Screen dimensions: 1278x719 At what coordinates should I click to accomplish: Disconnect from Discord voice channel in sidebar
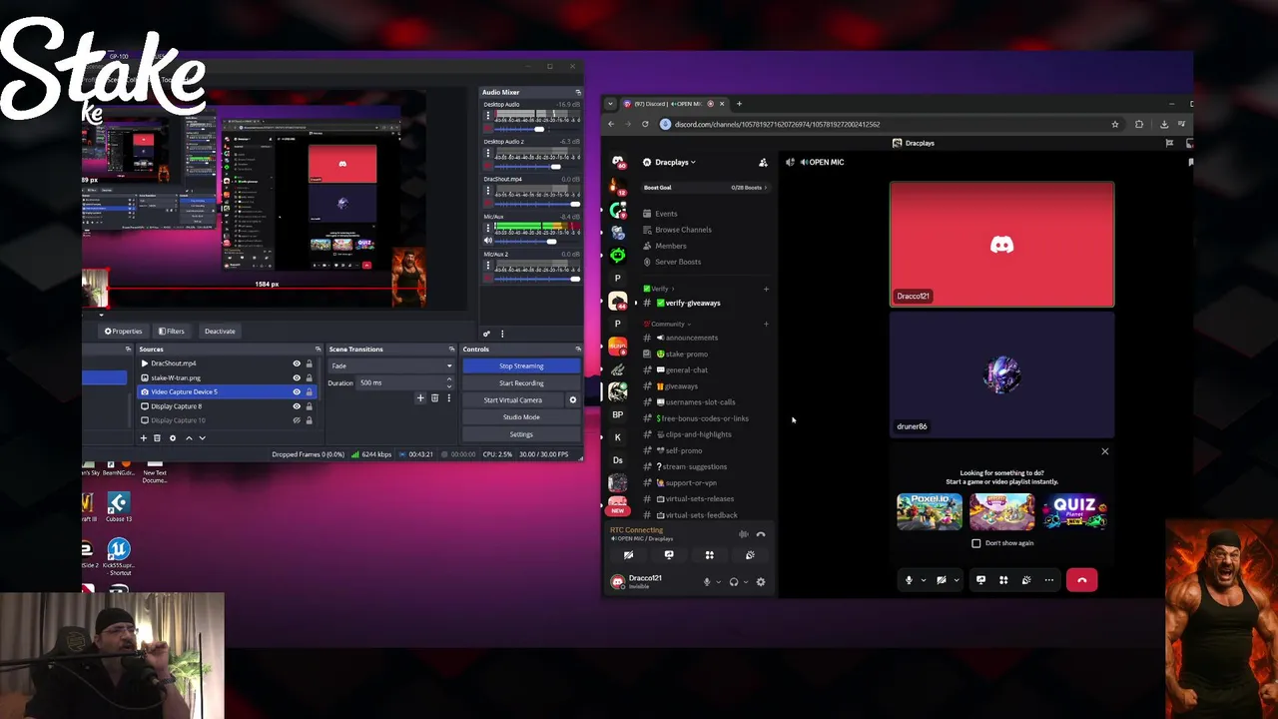click(761, 534)
